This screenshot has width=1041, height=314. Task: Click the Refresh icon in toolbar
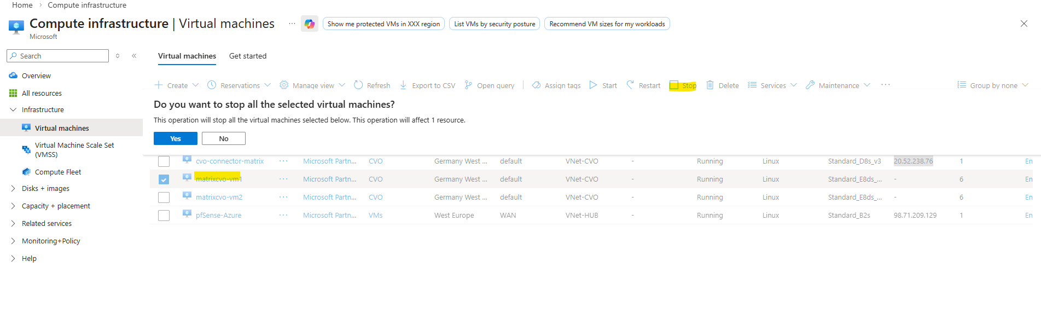point(358,85)
